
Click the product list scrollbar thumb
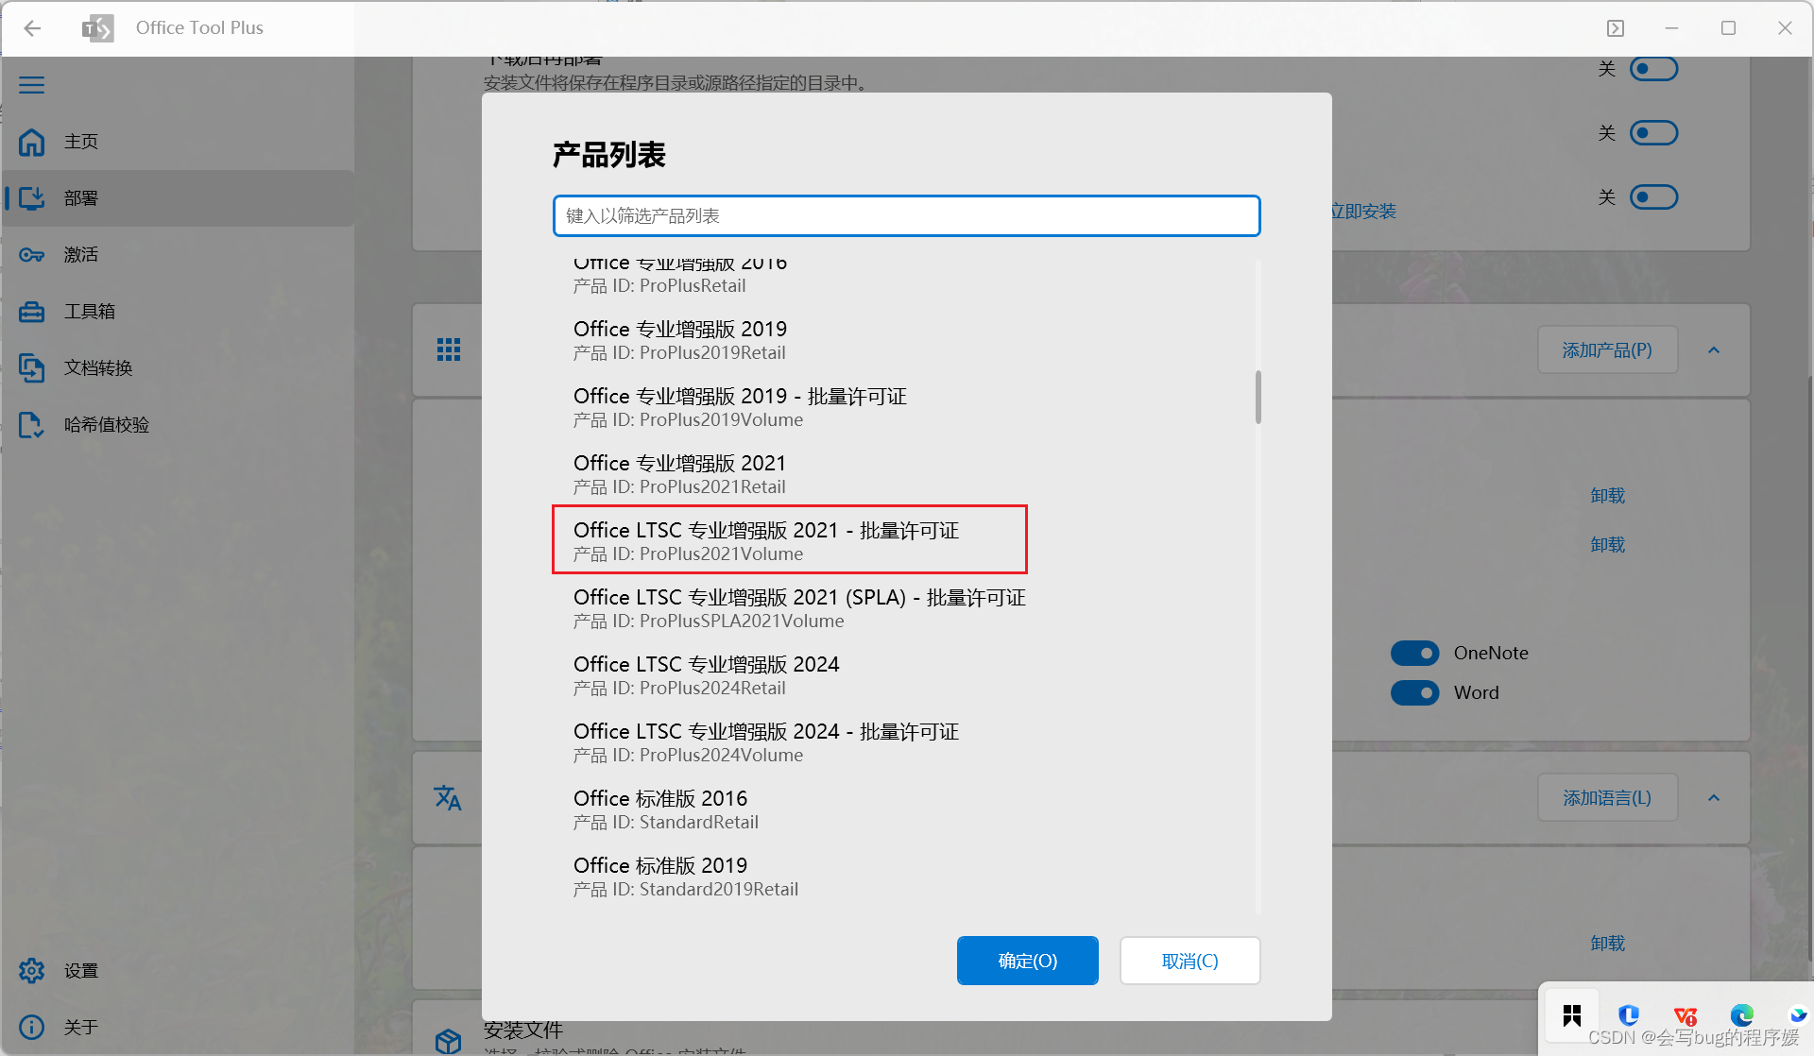pos(1258,398)
